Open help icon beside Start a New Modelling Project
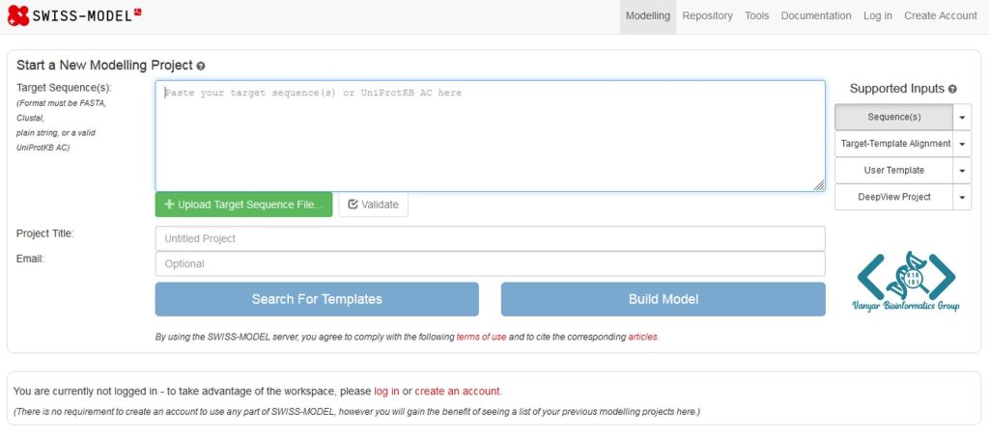989x437 pixels. (201, 66)
